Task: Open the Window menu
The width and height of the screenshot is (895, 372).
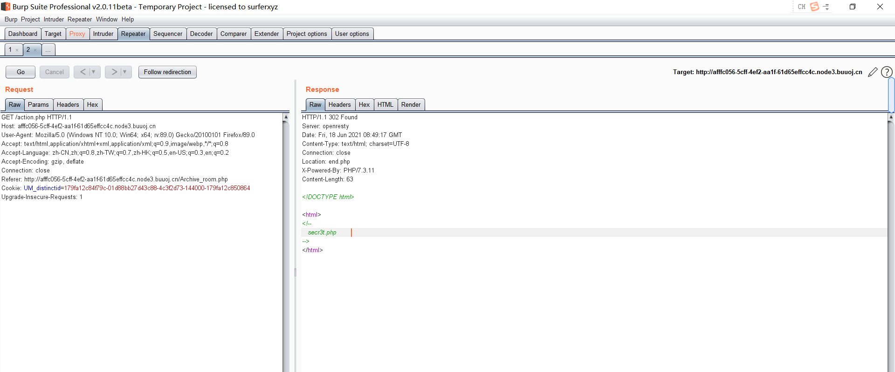Action: pos(107,19)
